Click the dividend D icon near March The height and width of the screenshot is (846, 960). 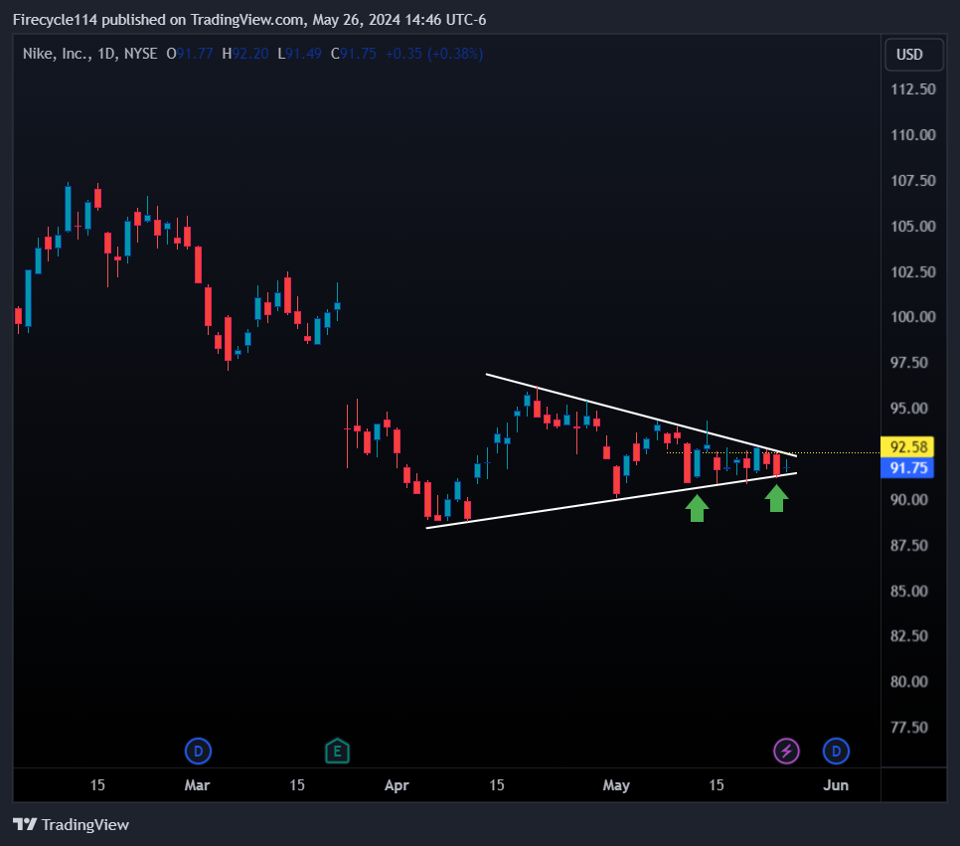click(x=198, y=751)
